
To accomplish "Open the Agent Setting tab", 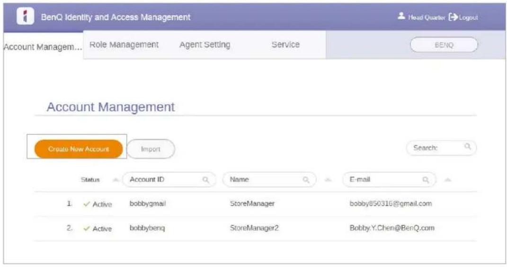I will (205, 44).
